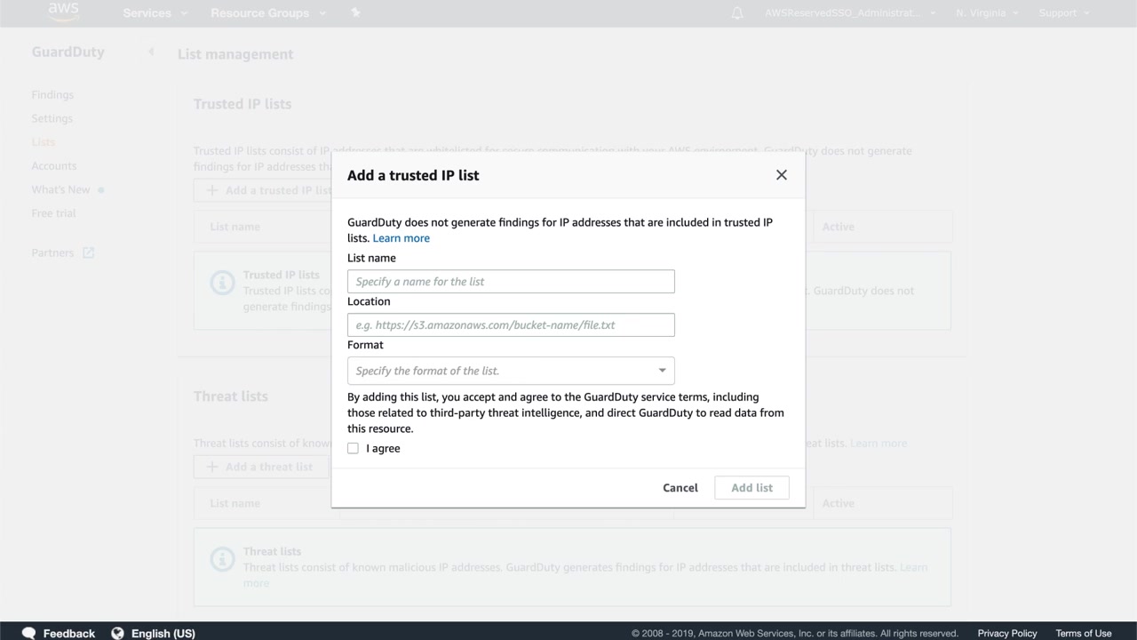This screenshot has width=1137, height=640.
Task: Click the pin shortcut icon in header
Action: coord(356,12)
